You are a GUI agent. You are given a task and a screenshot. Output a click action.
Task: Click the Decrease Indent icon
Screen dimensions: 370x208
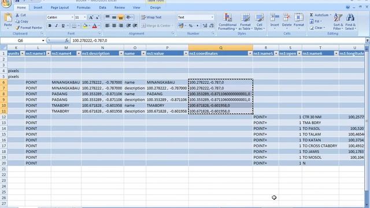(128, 25)
